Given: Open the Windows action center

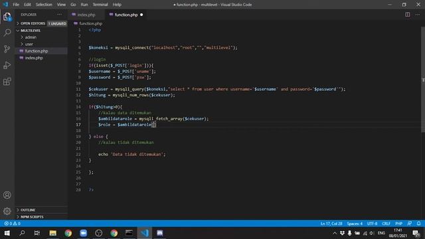Looking at the screenshot, I should tap(416, 233).
